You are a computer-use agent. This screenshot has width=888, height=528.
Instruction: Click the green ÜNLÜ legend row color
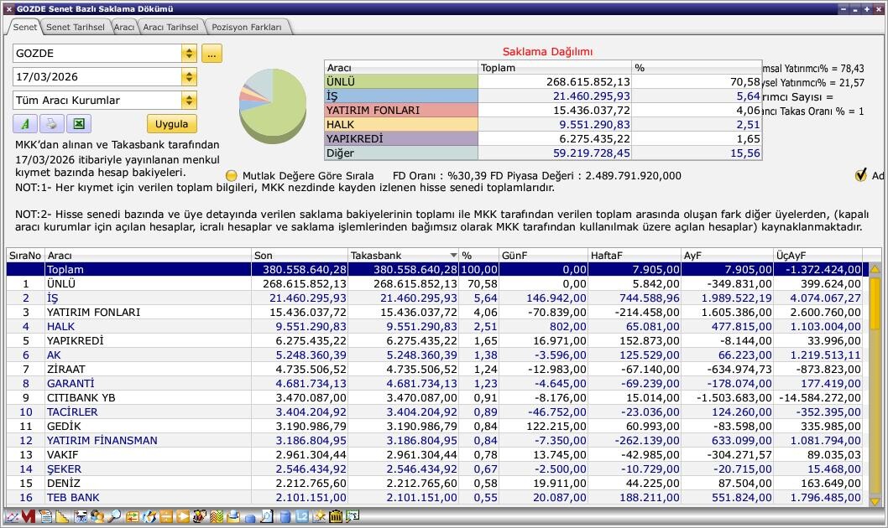pyautogui.click(x=400, y=82)
